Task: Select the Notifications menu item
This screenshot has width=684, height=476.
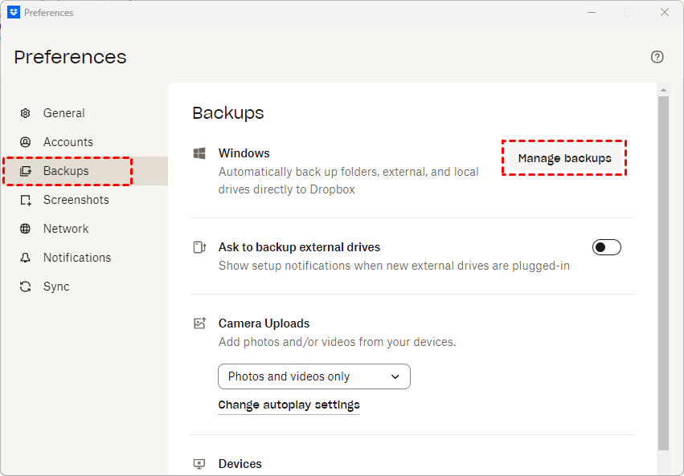Action: tap(77, 258)
